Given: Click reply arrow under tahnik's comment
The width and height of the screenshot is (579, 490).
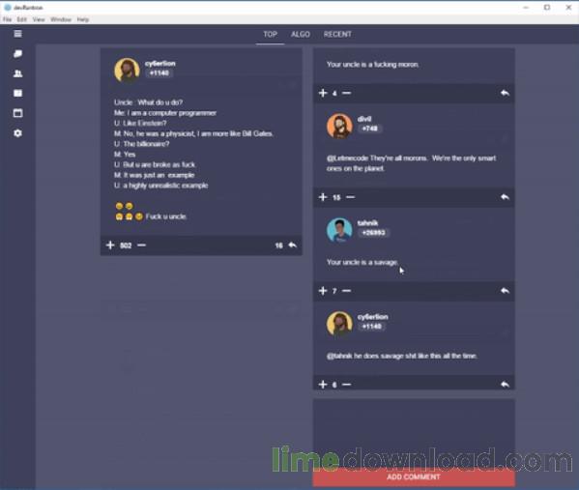Looking at the screenshot, I should [x=505, y=291].
